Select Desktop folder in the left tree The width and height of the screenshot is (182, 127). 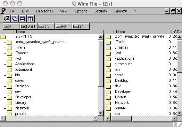pyautogui.click(x=22, y=86)
